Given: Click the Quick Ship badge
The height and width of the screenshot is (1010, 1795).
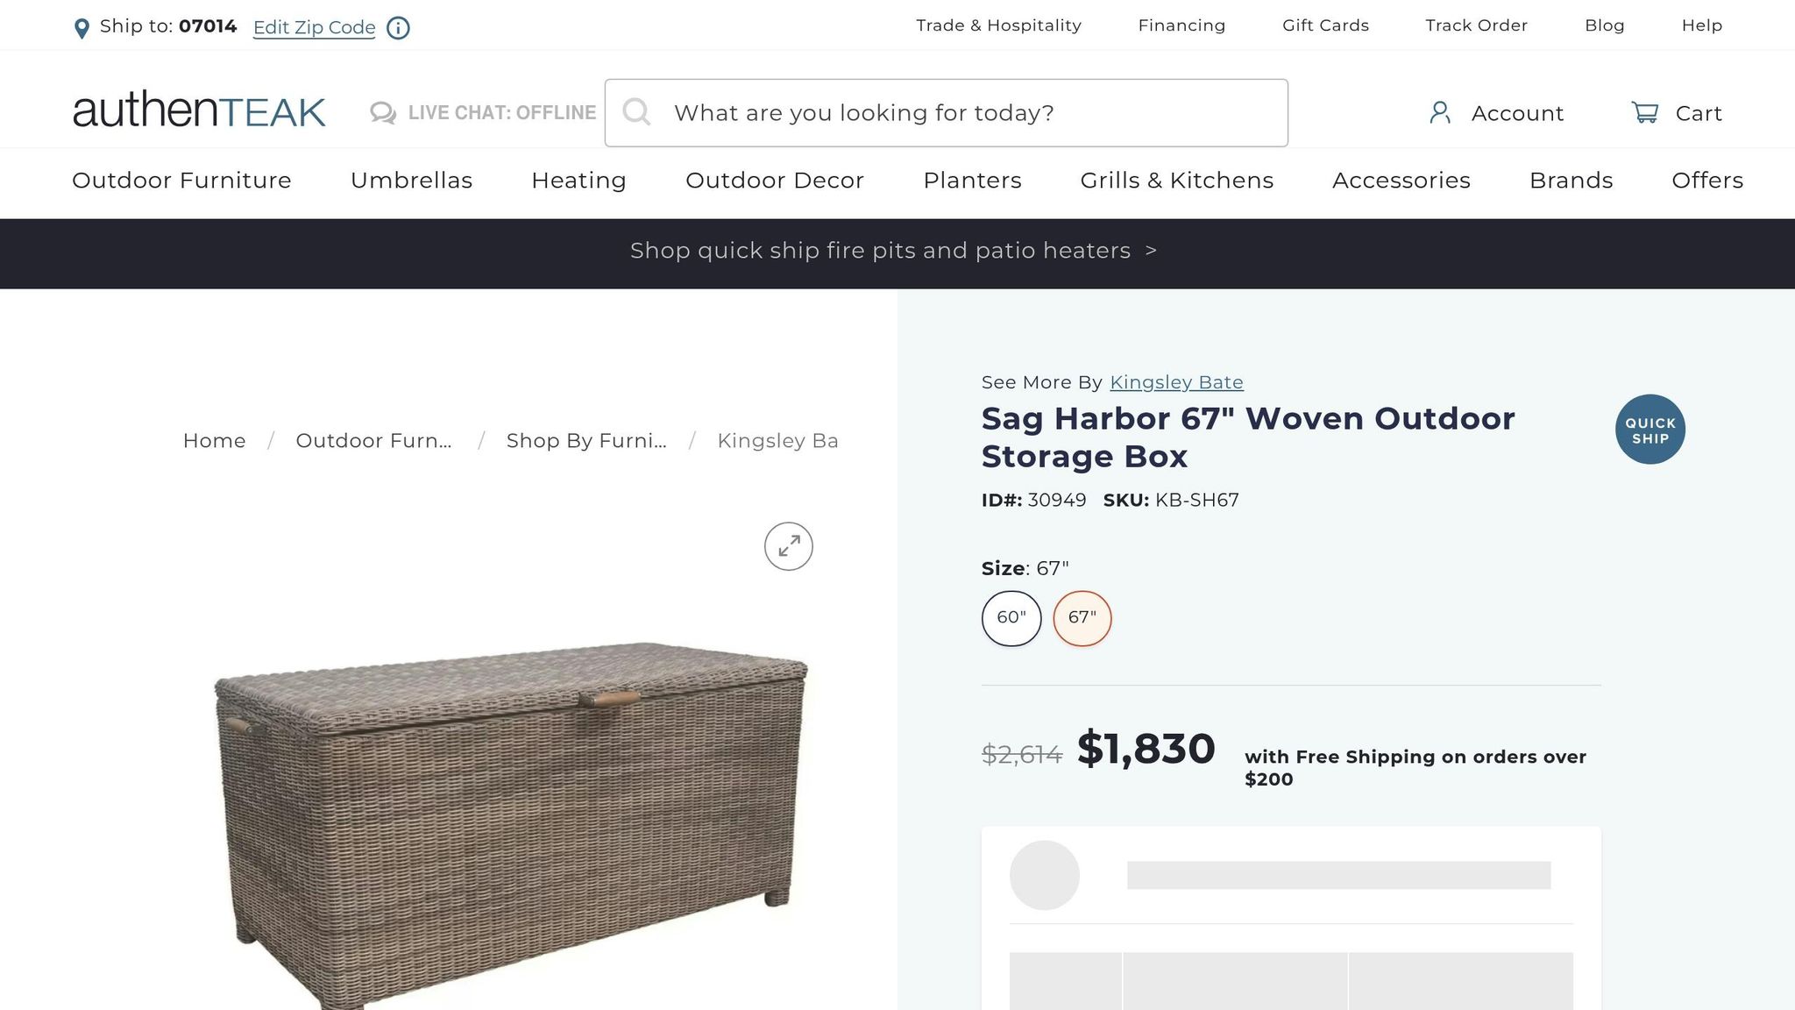Looking at the screenshot, I should 1650,430.
